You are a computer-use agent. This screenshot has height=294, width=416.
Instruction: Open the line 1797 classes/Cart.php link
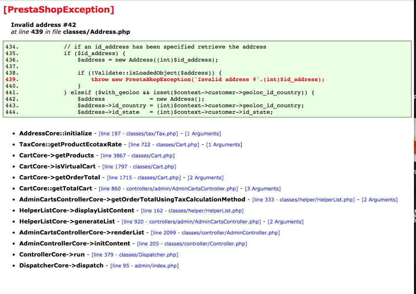[139, 166]
